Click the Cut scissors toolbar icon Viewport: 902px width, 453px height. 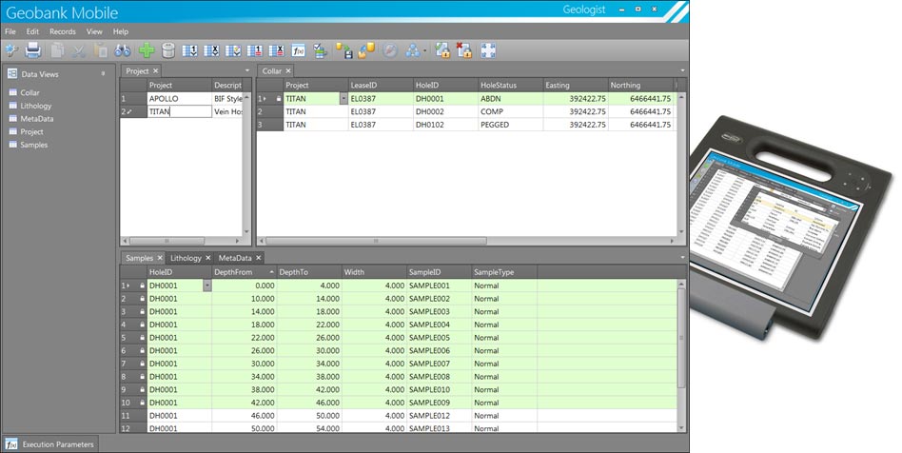[x=78, y=50]
